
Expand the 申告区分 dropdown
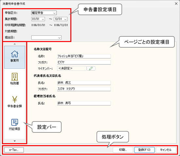point(44,13)
